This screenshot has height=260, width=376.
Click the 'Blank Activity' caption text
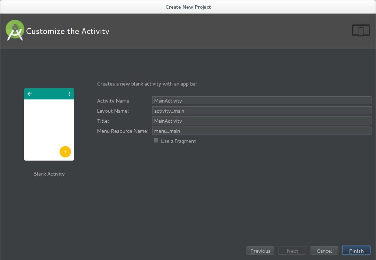[x=49, y=174]
